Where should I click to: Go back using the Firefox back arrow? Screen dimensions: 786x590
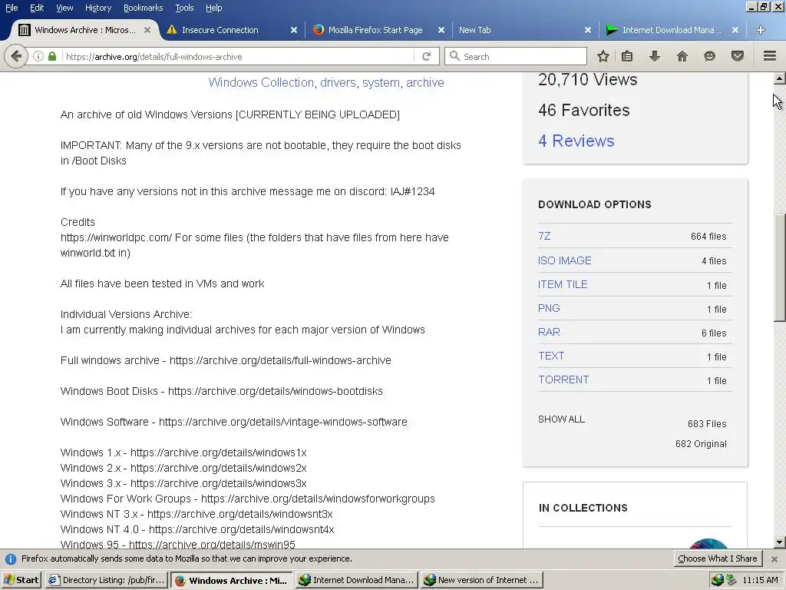15,56
